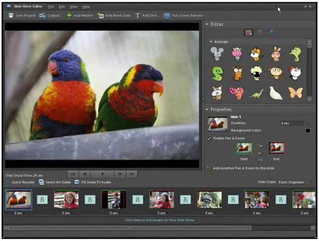Screen dimensions: 319x241
Task: Select the End pan & zoom thumbnail
Action: pyautogui.click(x=277, y=148)
